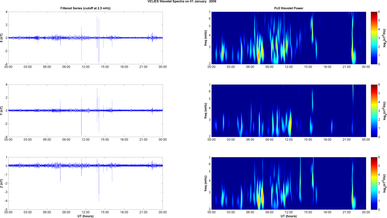This screenshot has width=387, height=218.
Task: Click the colorbar beside the Z wavelet spectrogram
Action: (374, 183)
